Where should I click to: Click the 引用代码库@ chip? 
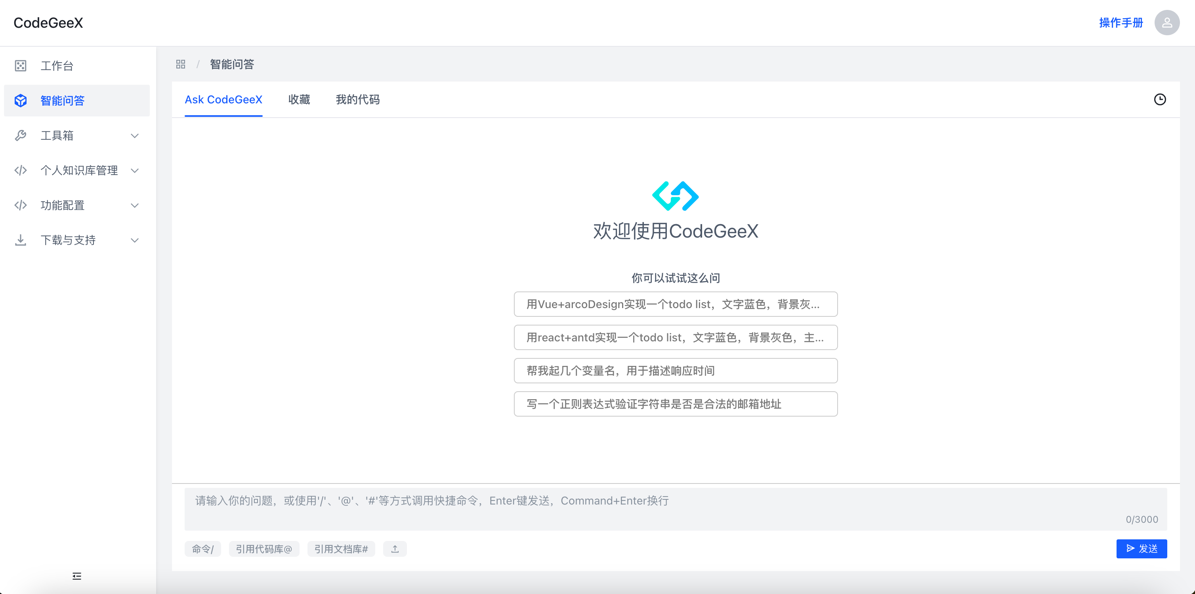(x=264, y=549)
